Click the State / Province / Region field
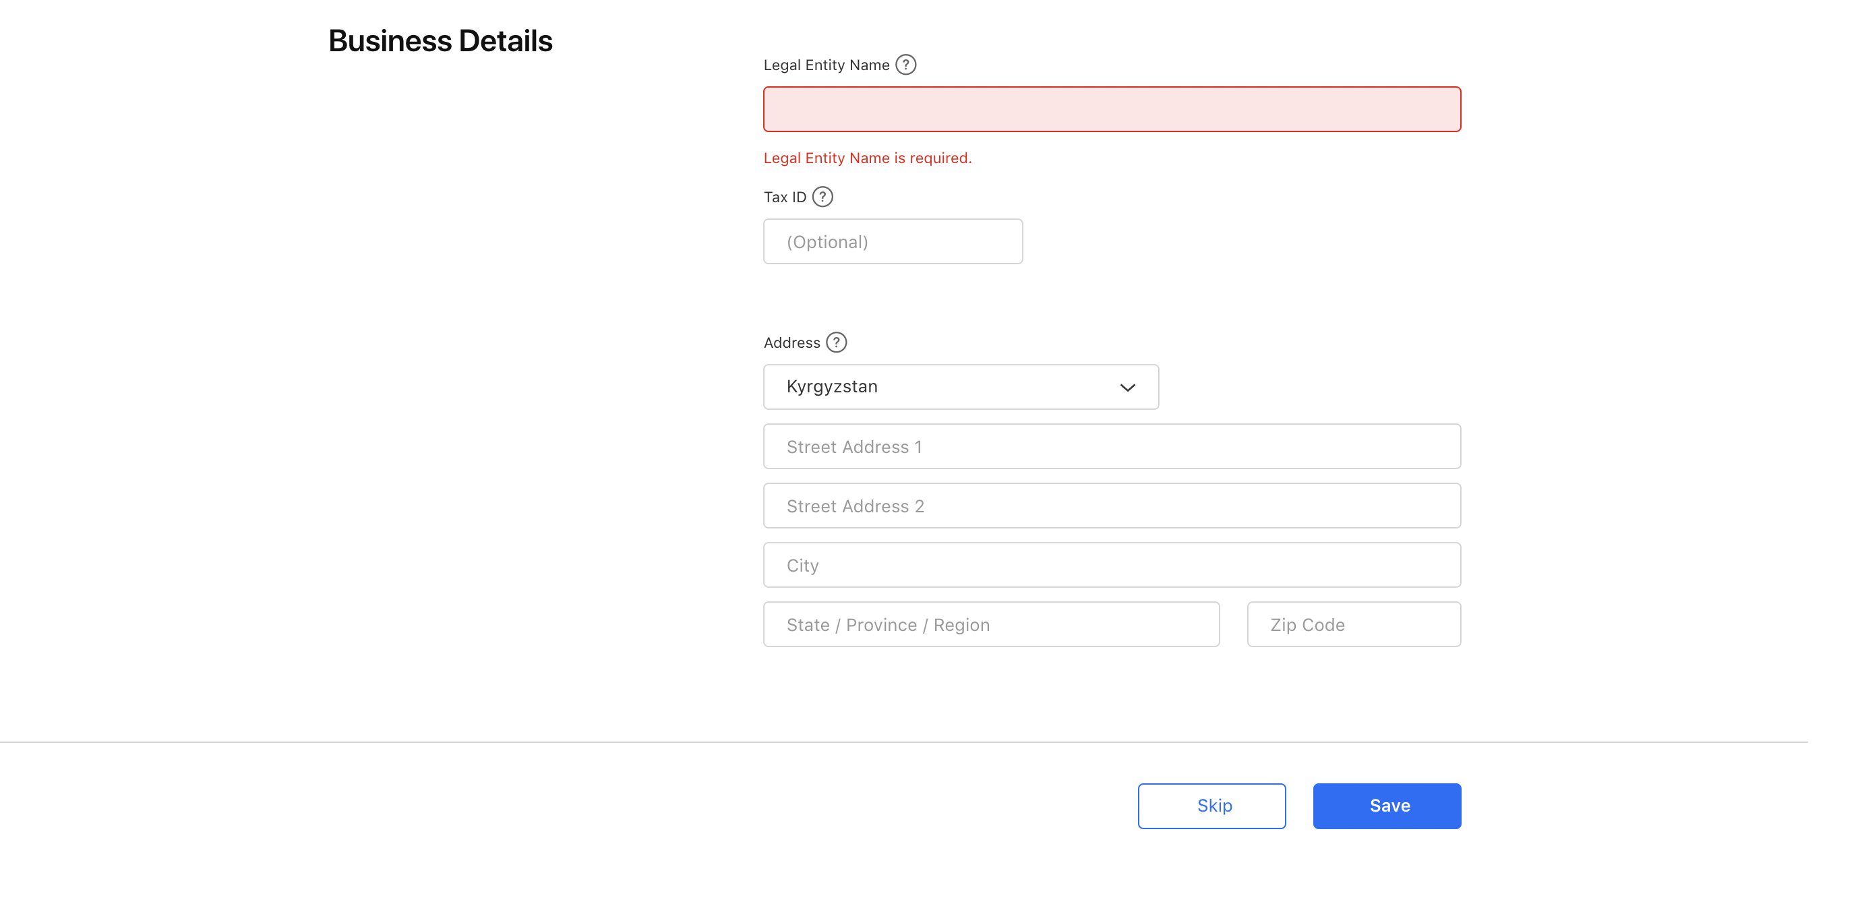1858x906 pixels. [x=991, y=625]
